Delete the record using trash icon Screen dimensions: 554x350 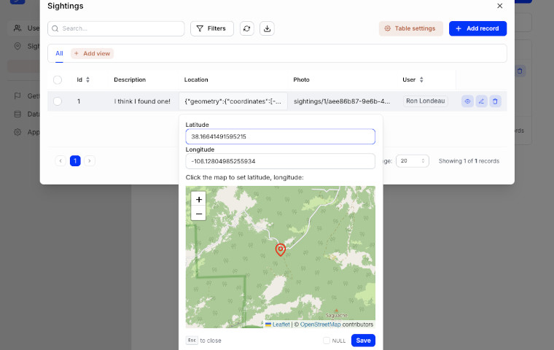click(x=495, y=101)
